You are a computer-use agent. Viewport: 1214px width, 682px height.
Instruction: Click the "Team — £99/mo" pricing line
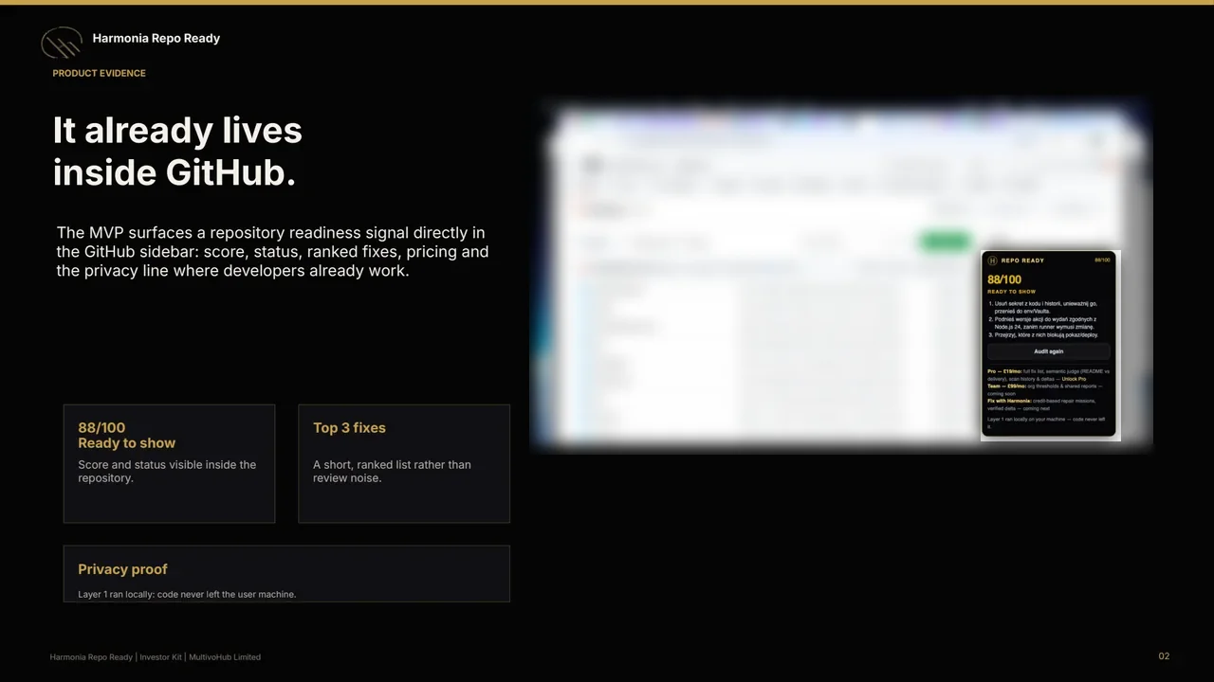pyautogui.click(x=1045, y=389)
